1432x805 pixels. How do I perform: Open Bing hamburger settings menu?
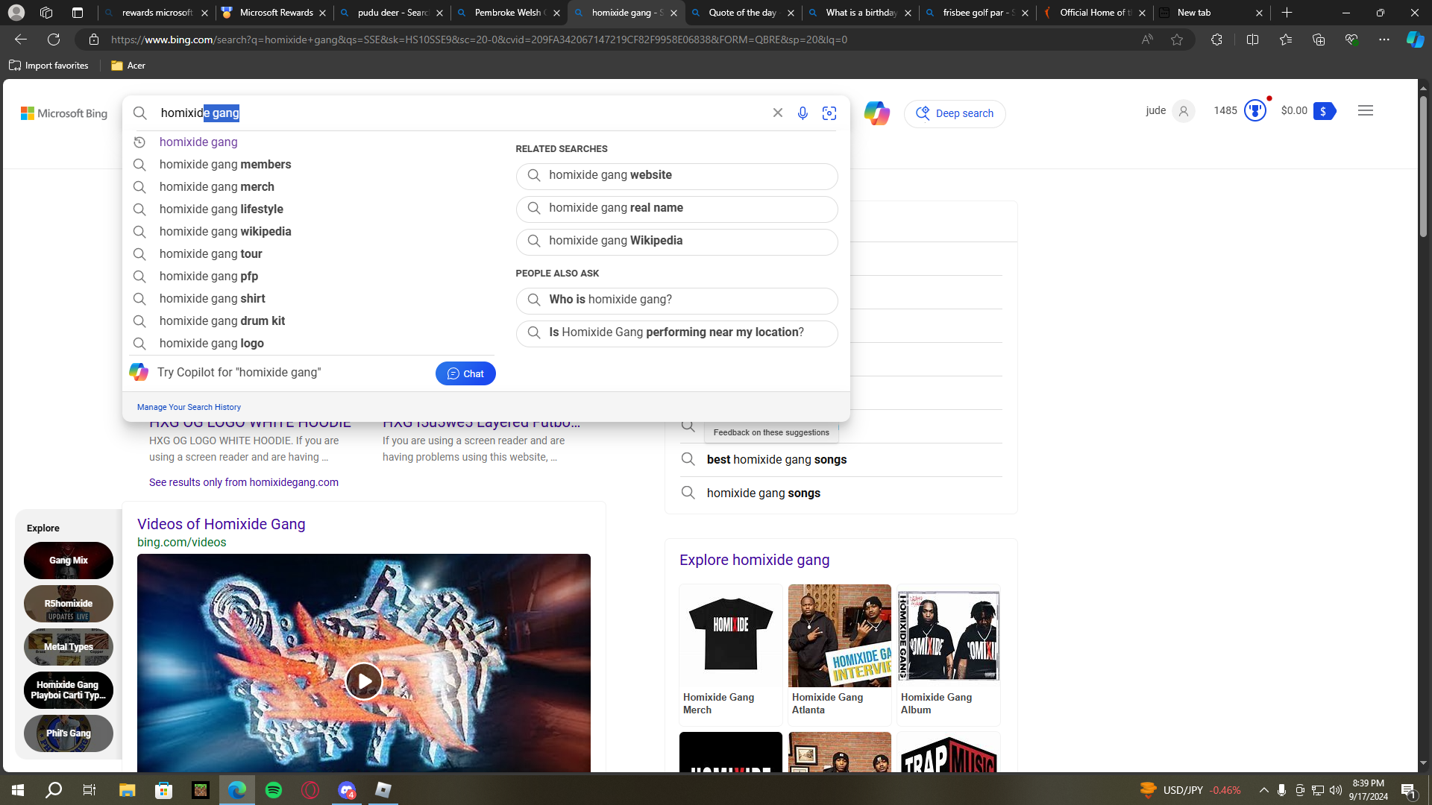click(x=1366, y=110)
